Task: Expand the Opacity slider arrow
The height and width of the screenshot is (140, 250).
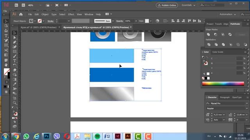Action: (136, 21)
